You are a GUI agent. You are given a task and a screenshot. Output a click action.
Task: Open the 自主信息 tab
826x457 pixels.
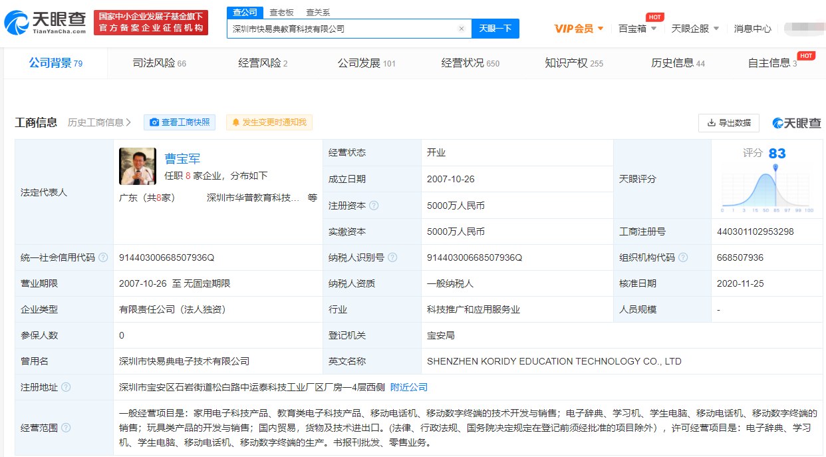[x=772, y=63]
